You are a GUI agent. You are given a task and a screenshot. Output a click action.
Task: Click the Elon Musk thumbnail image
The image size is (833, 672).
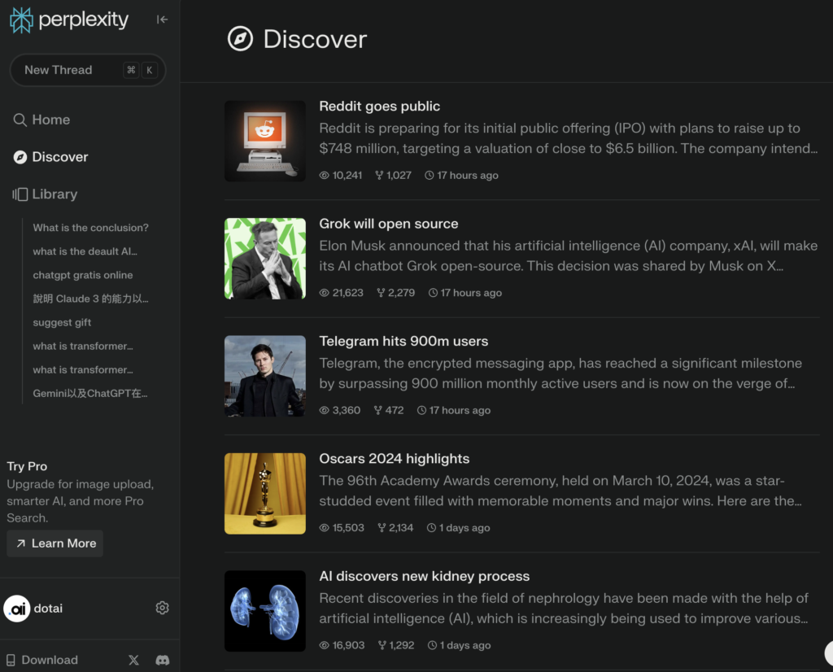click(x=265, y=259)
